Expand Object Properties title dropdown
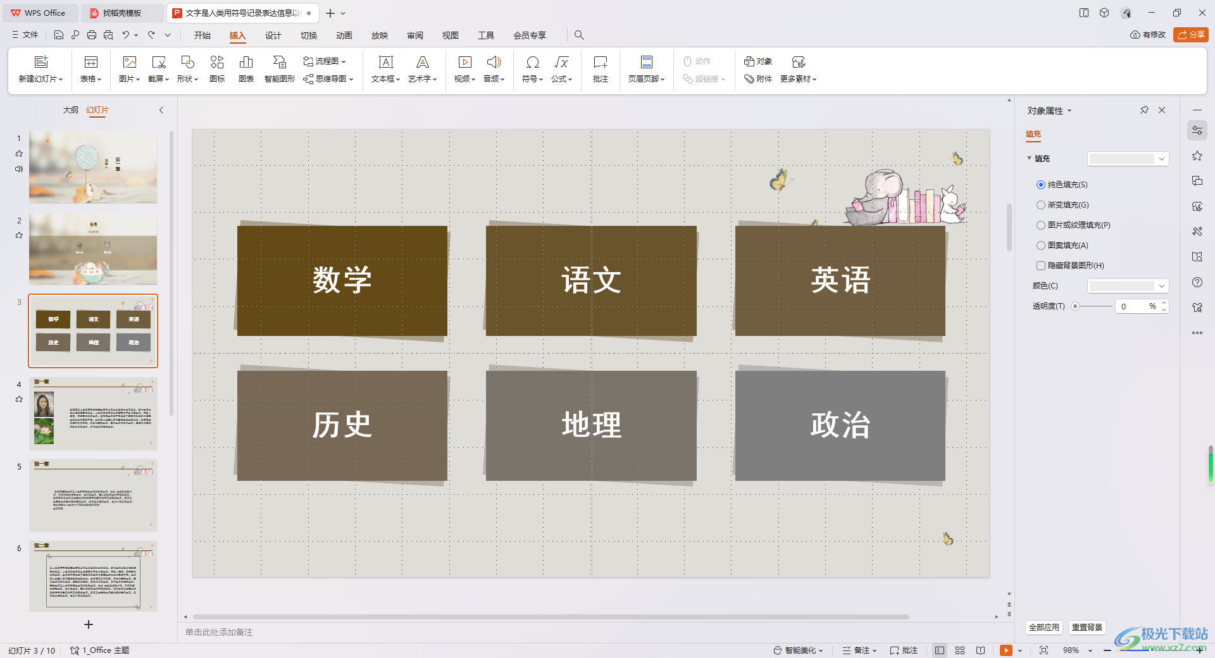Screen dimensions: 1215x658 (1069, 111)
